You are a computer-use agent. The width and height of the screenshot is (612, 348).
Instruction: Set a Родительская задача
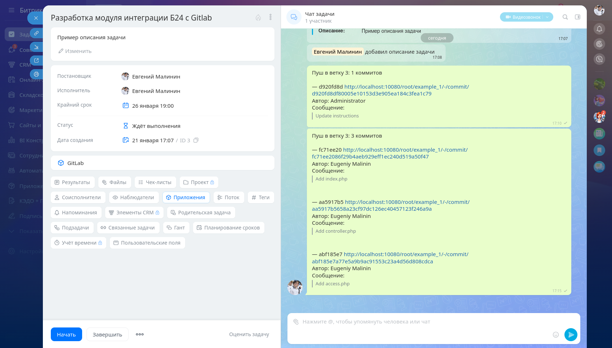[x=201, y=213]
